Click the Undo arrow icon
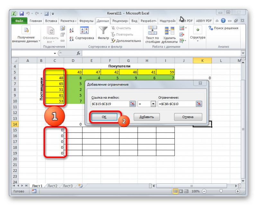 pyautogui.click(x=28, y=14)
